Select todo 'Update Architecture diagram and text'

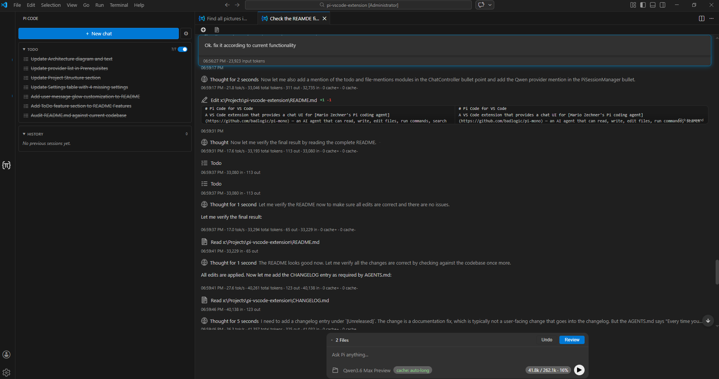(72, 59)
